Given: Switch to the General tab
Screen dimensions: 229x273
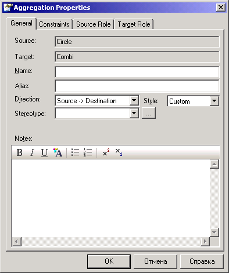Looking at the screenshot, I should (x=22, y=23).
